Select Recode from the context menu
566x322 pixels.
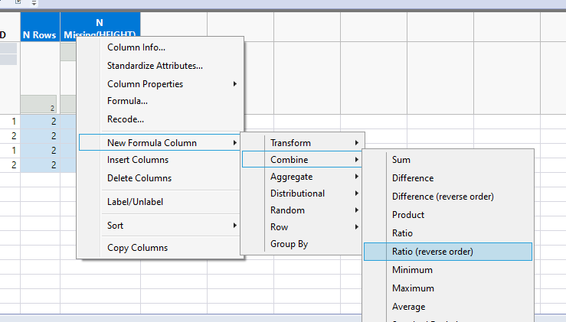126,119
